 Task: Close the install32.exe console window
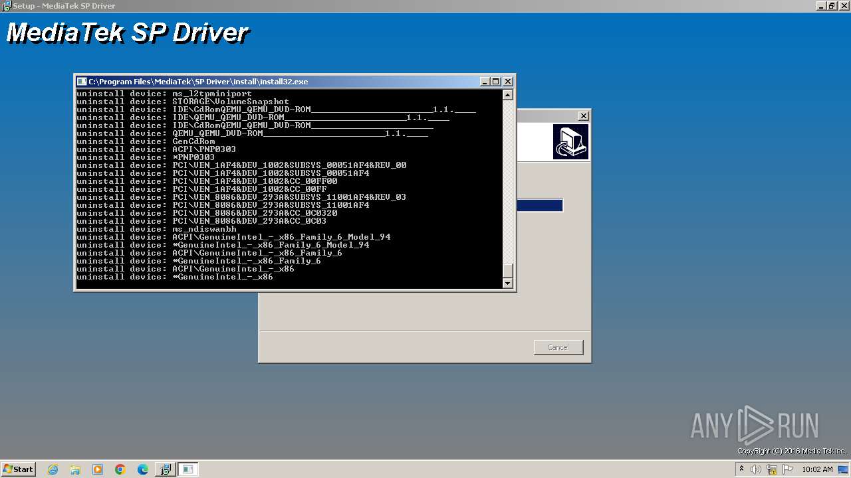pyautogui.click(x=508, y=82)
